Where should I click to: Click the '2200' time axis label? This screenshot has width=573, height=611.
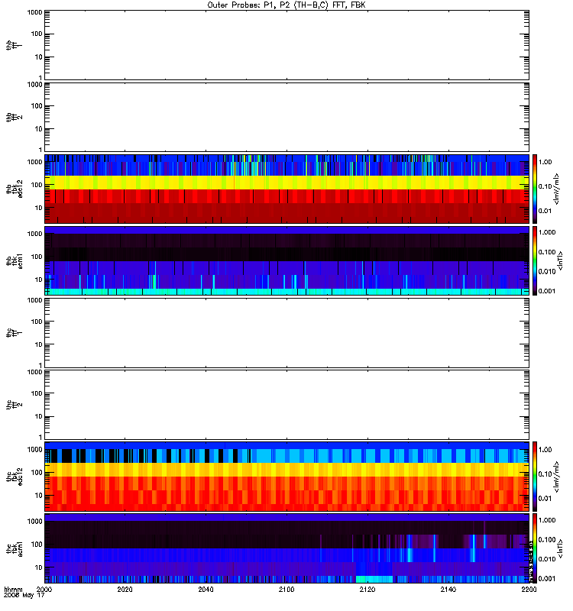(529, 589)
